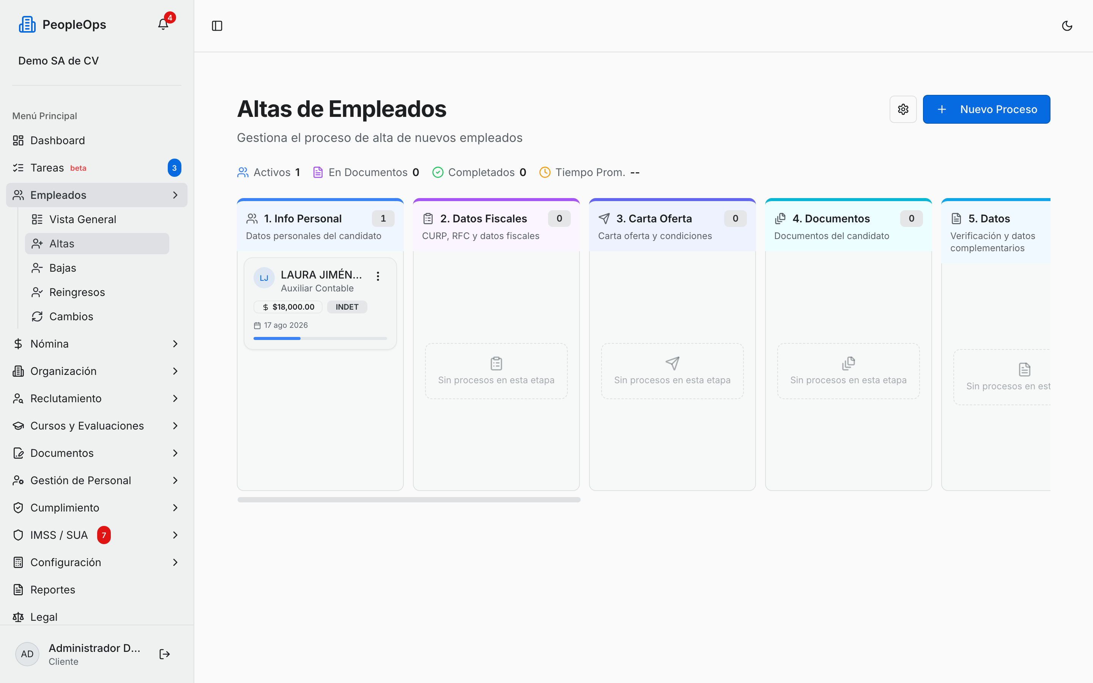The height and width of the screenshot is (683, 1093).
Task: Click the En Documentos file icon
Action: point(318,173)
